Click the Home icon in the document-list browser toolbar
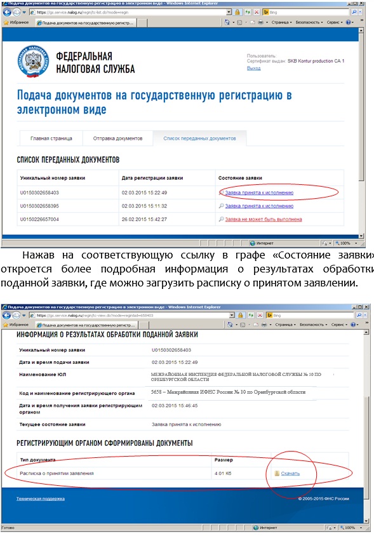The image size is (374, 536). [x=227, y=22]
